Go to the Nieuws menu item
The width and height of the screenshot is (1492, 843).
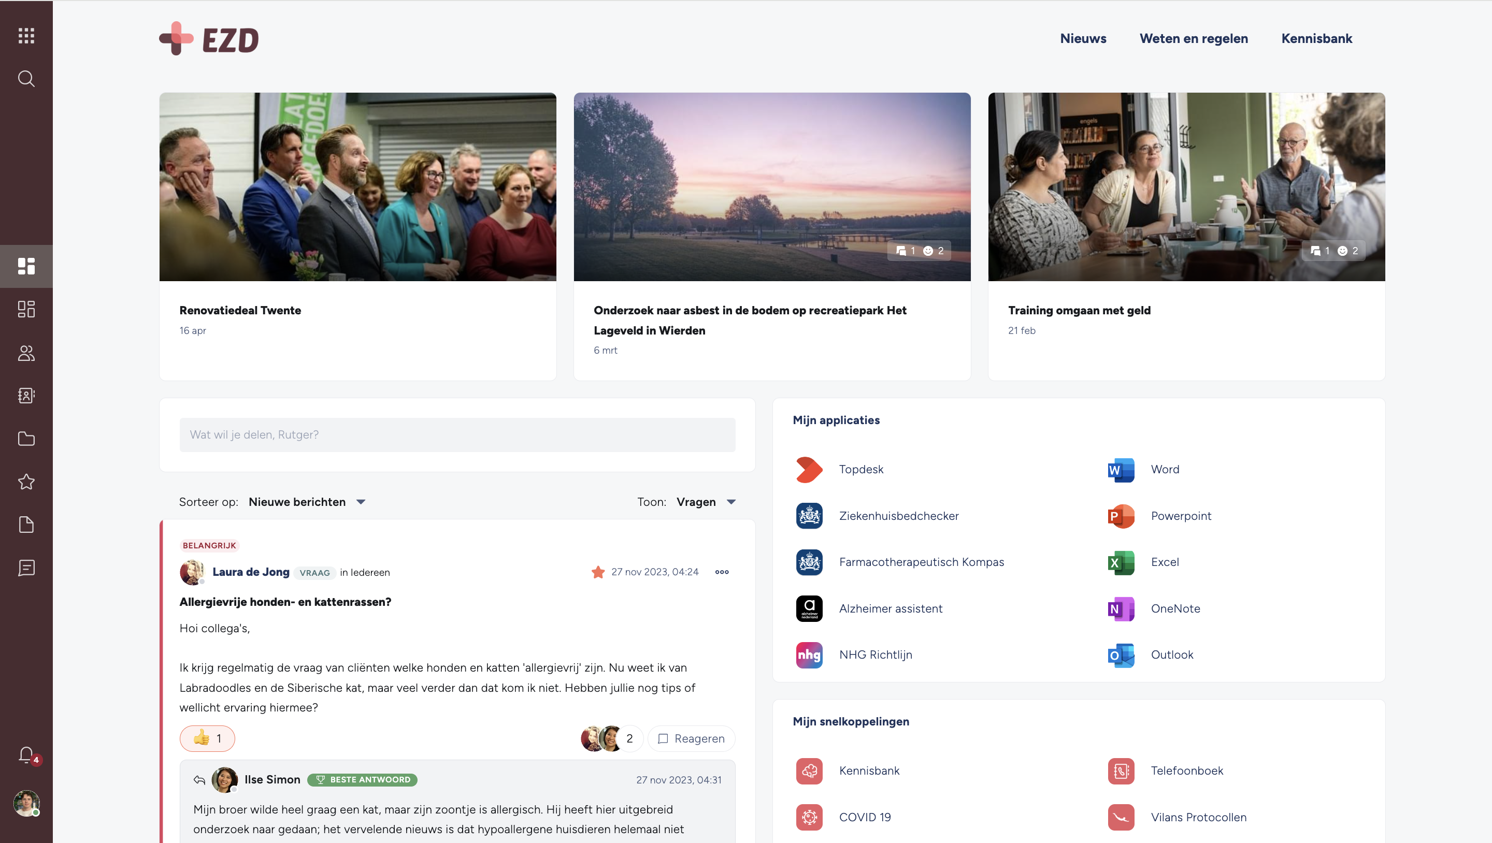1083,39
